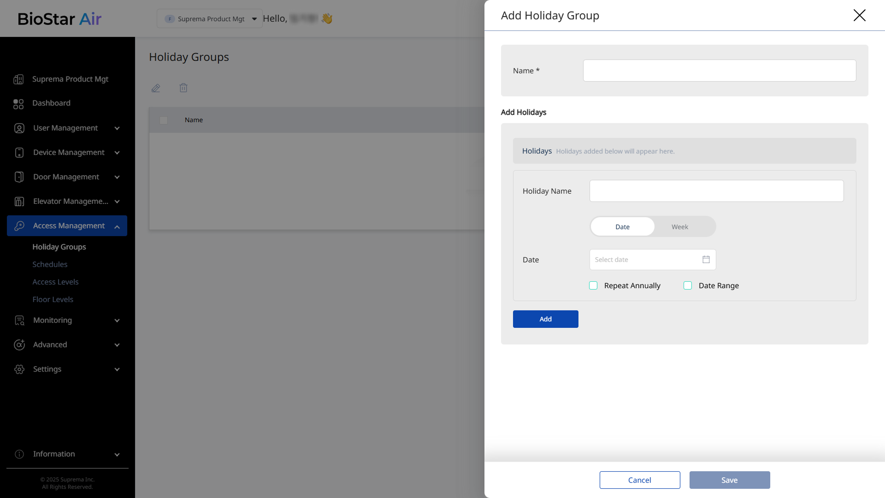Click the Settings gear icon
Screen dimensions: 885x498
tap(19, 369)
